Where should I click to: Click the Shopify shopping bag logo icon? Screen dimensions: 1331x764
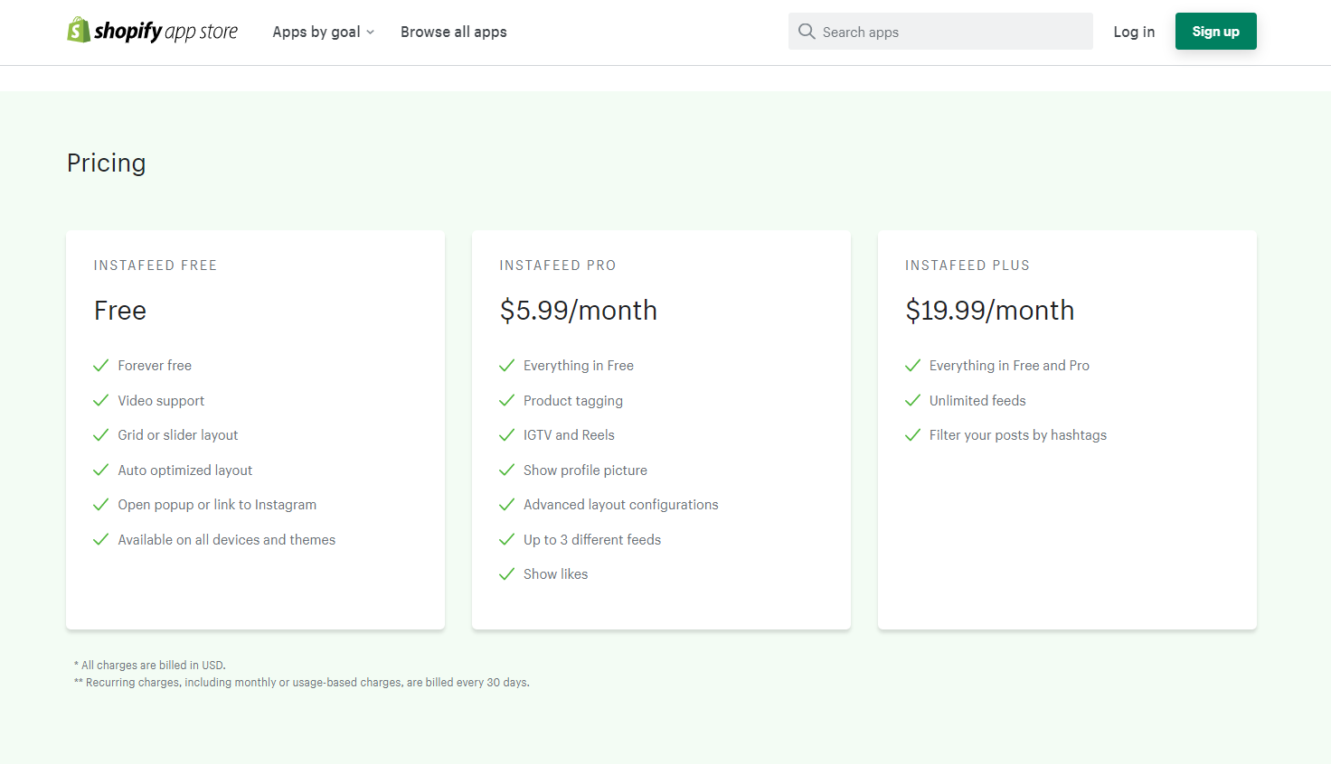pyautogui.click(x=79, y=31)
